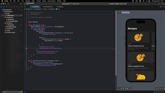Open preview variants options circle button
165x93 pixels.
click(131, 88)
